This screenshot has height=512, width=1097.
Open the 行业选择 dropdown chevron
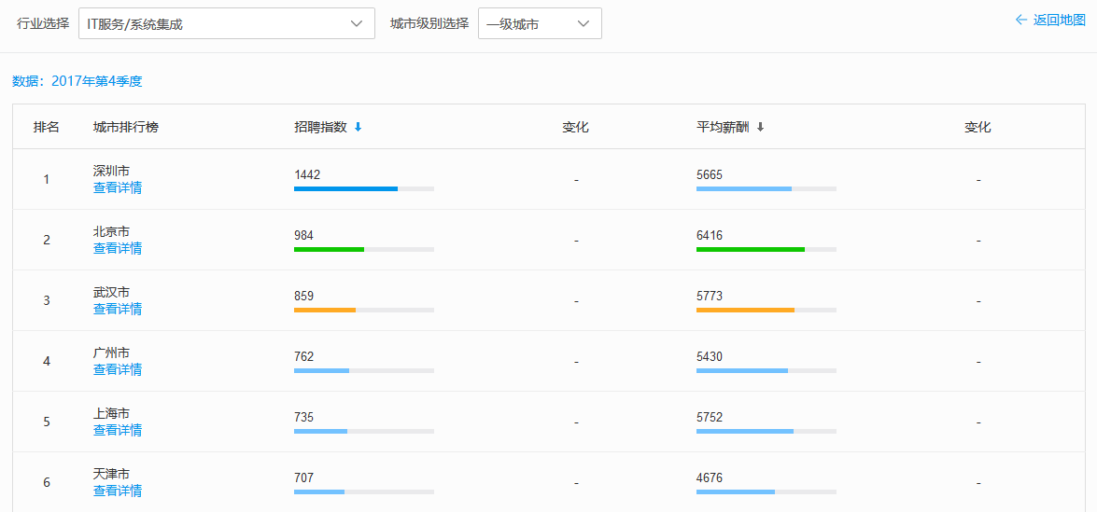[x=357, y=23]
